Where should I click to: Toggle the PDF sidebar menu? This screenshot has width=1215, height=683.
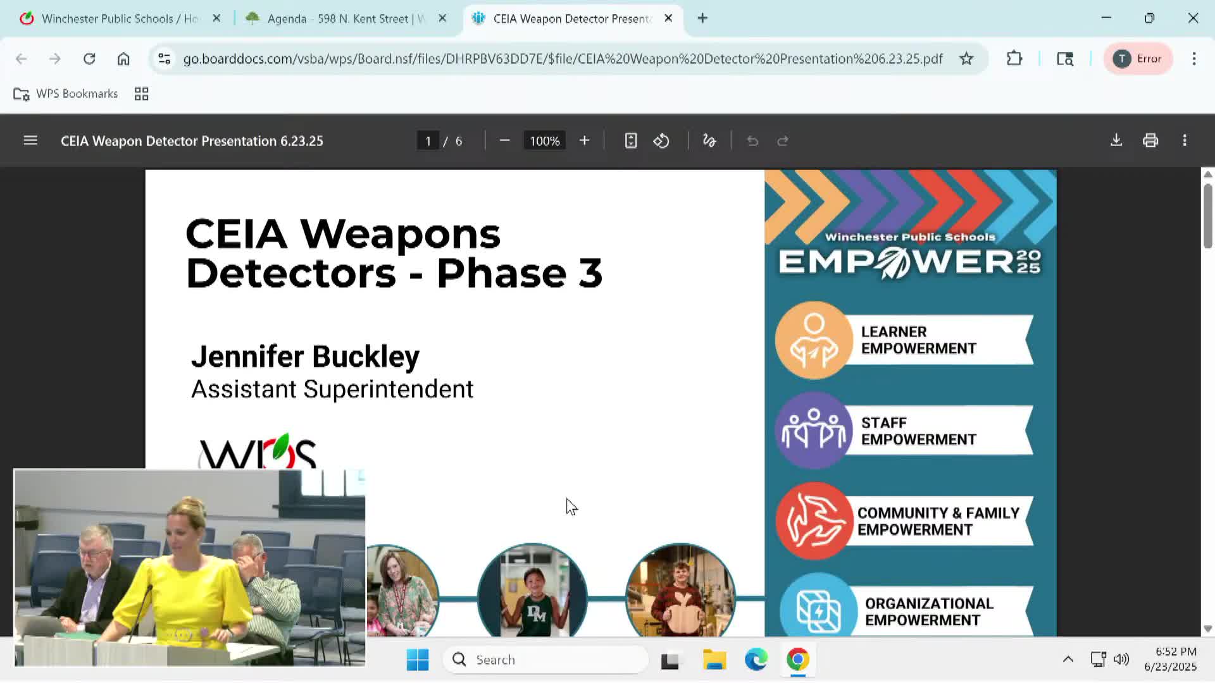(x=30, y=140)
